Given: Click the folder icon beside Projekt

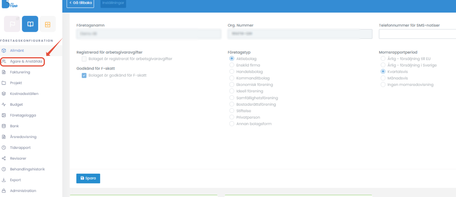Looking at the screenshot, I should click(x=4, y=83).
